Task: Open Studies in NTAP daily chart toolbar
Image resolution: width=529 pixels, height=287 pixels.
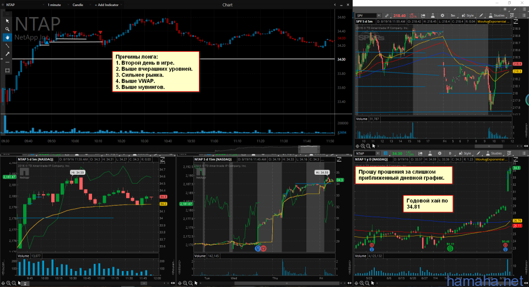Action: point(494,153)
